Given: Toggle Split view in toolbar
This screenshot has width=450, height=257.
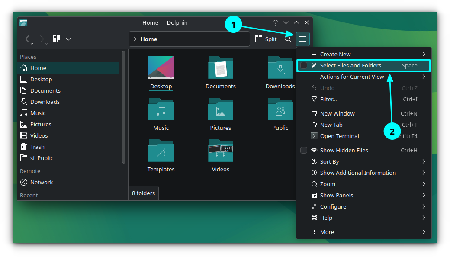Looking at the screenshot, I should click(x=266, y=39).
